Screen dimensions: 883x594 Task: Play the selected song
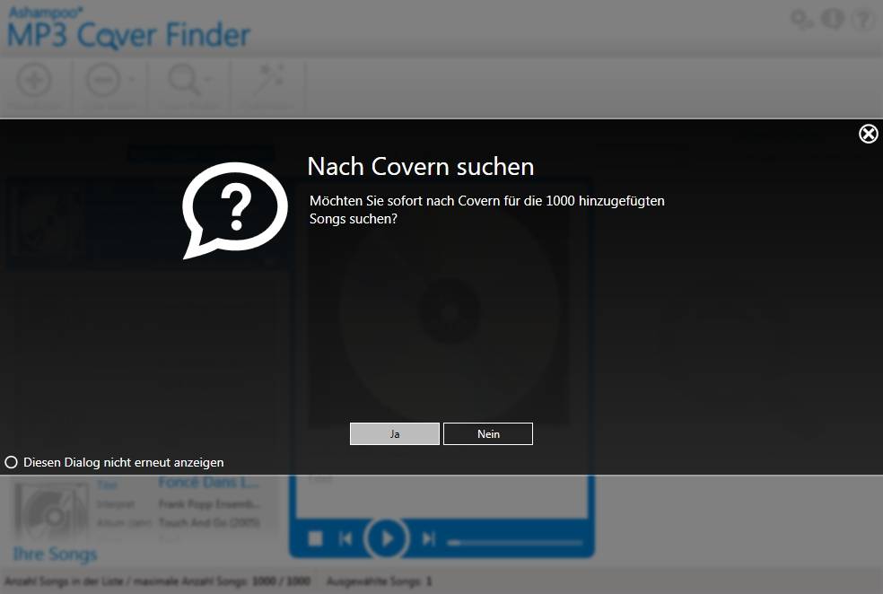386,538
